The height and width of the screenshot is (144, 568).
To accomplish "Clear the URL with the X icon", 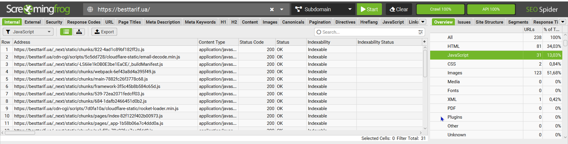I will (x=272, y=9).
